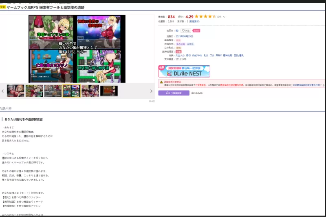This screenshot has height=217, width=326.
Task: Click the sales count 834
Action: point(171,17)
